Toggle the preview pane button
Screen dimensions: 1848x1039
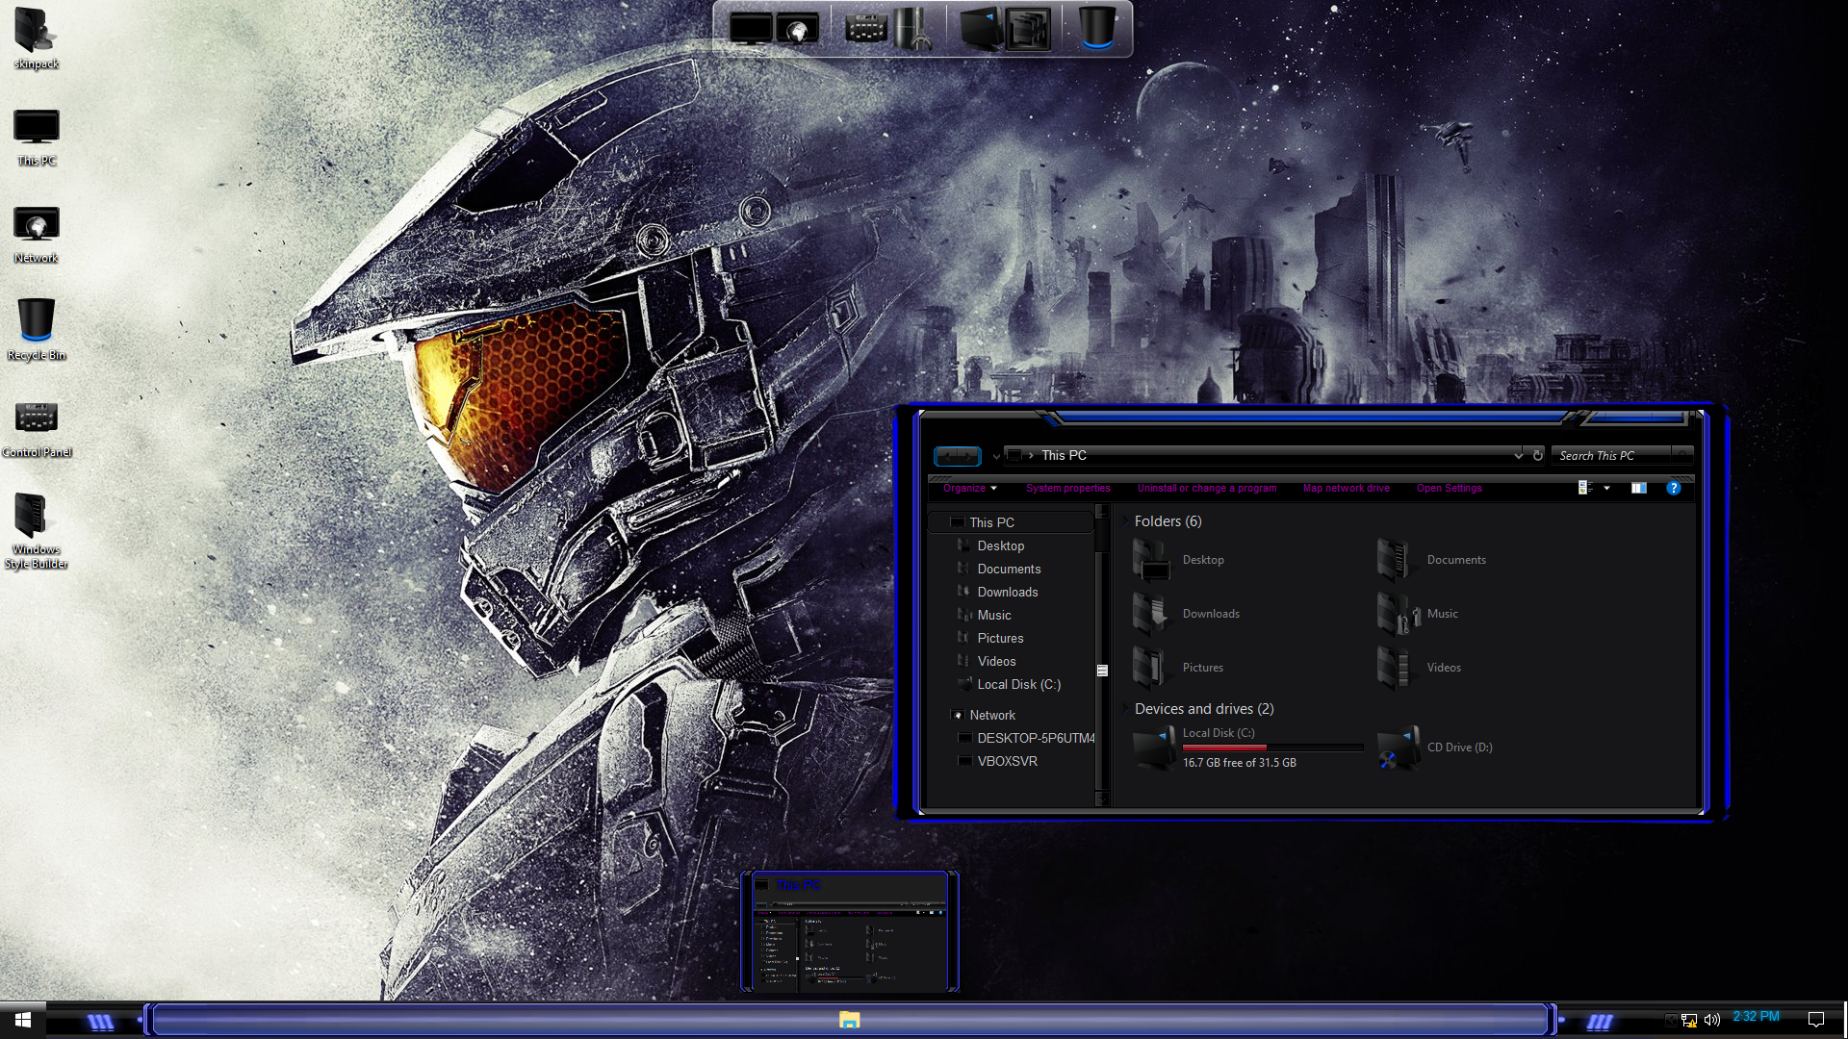coord(1639,489)
